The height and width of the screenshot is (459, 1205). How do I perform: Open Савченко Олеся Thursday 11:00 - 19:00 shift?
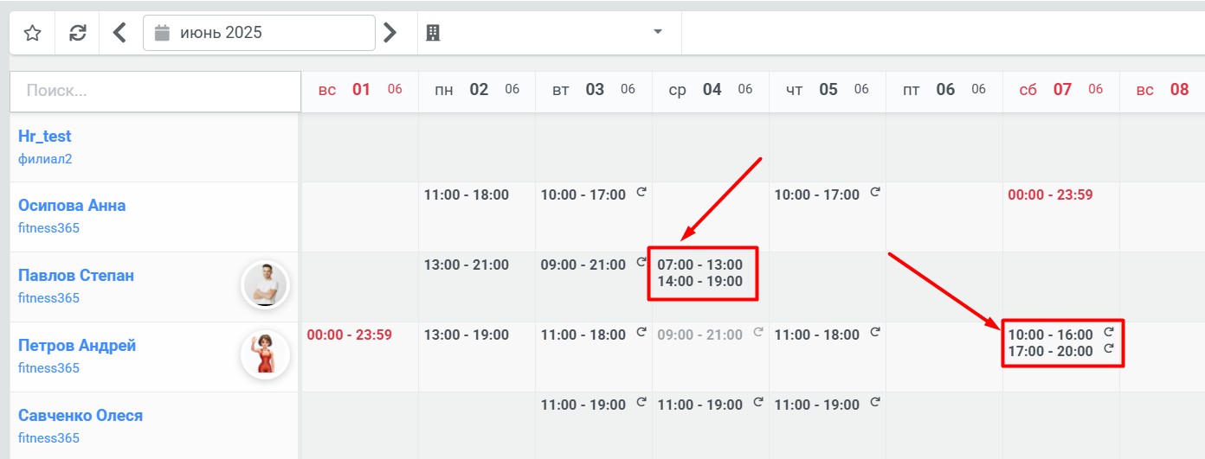click(817, 405)
